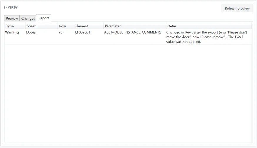Sort by the Row column header
The image size is (257, 148).
(x=66, y=26)
